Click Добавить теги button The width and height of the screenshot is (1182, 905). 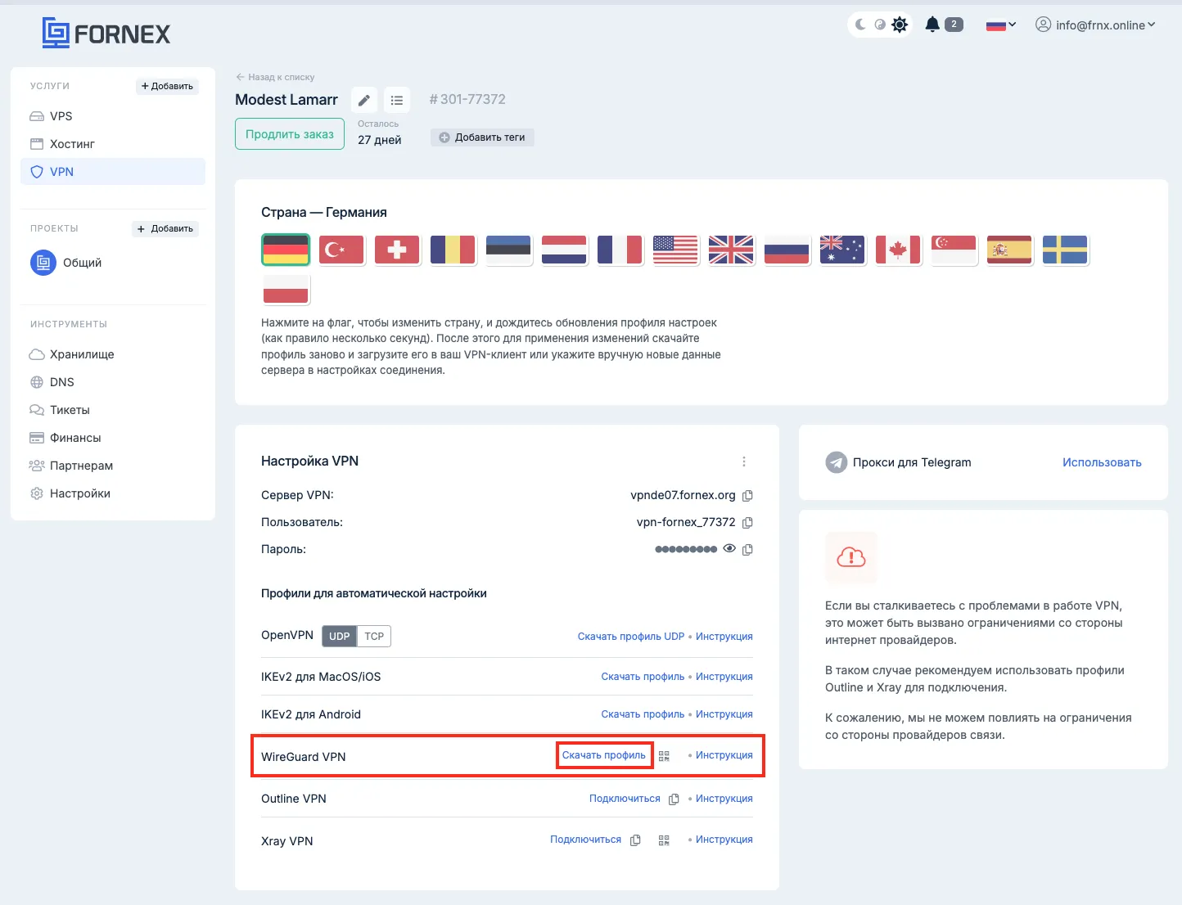point(482,137)
